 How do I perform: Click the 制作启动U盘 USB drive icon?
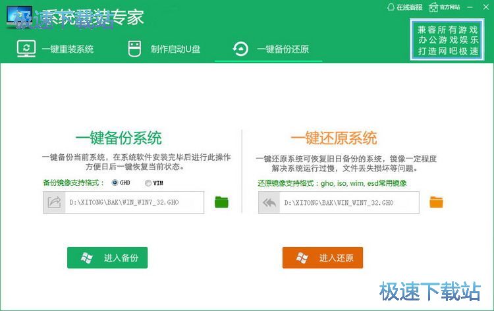pyautogui.click(x=134, y=49)
